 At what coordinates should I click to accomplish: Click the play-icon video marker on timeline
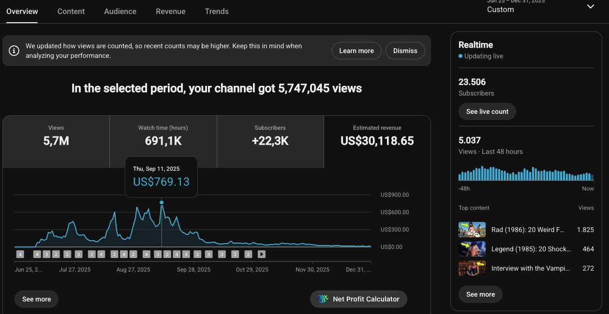pyautogui.click(x=262, y=254)
